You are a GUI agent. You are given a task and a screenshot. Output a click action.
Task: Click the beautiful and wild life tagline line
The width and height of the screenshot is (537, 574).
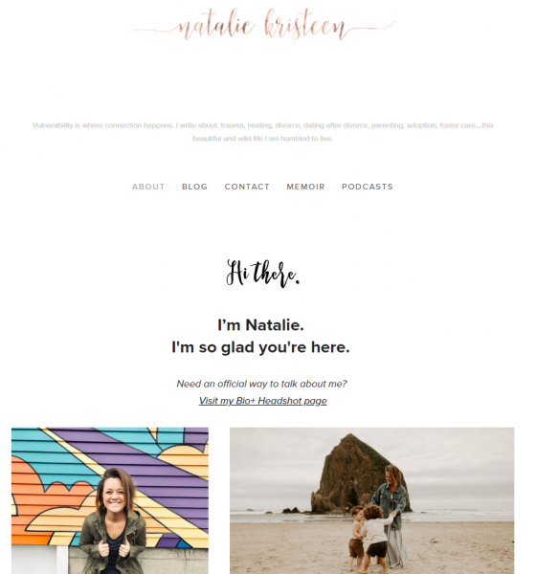pyautogui.click(x=262, y=139)
